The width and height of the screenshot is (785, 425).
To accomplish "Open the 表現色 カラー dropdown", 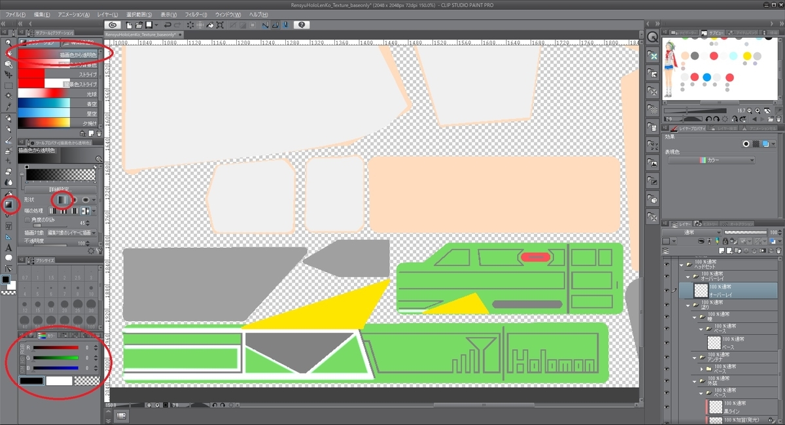I will pyautogui.click(x=711, y=160).
